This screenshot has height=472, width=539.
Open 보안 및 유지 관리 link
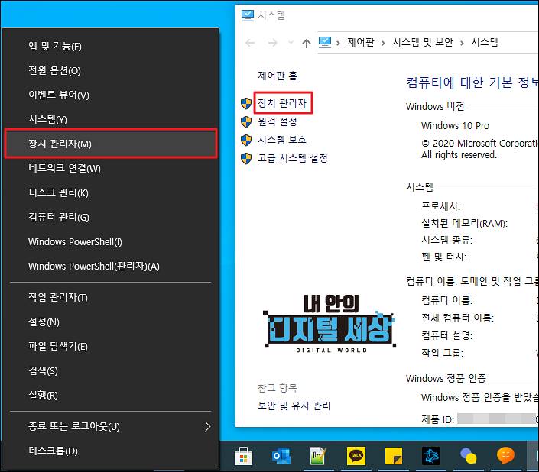294,406
